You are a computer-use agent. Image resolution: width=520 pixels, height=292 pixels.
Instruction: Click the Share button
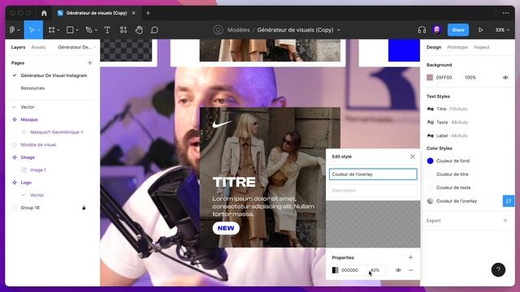tap(458, 30)
